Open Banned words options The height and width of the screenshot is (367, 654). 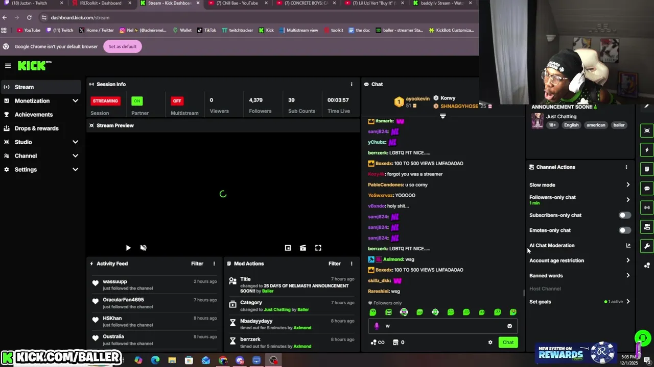pos(580,276)
